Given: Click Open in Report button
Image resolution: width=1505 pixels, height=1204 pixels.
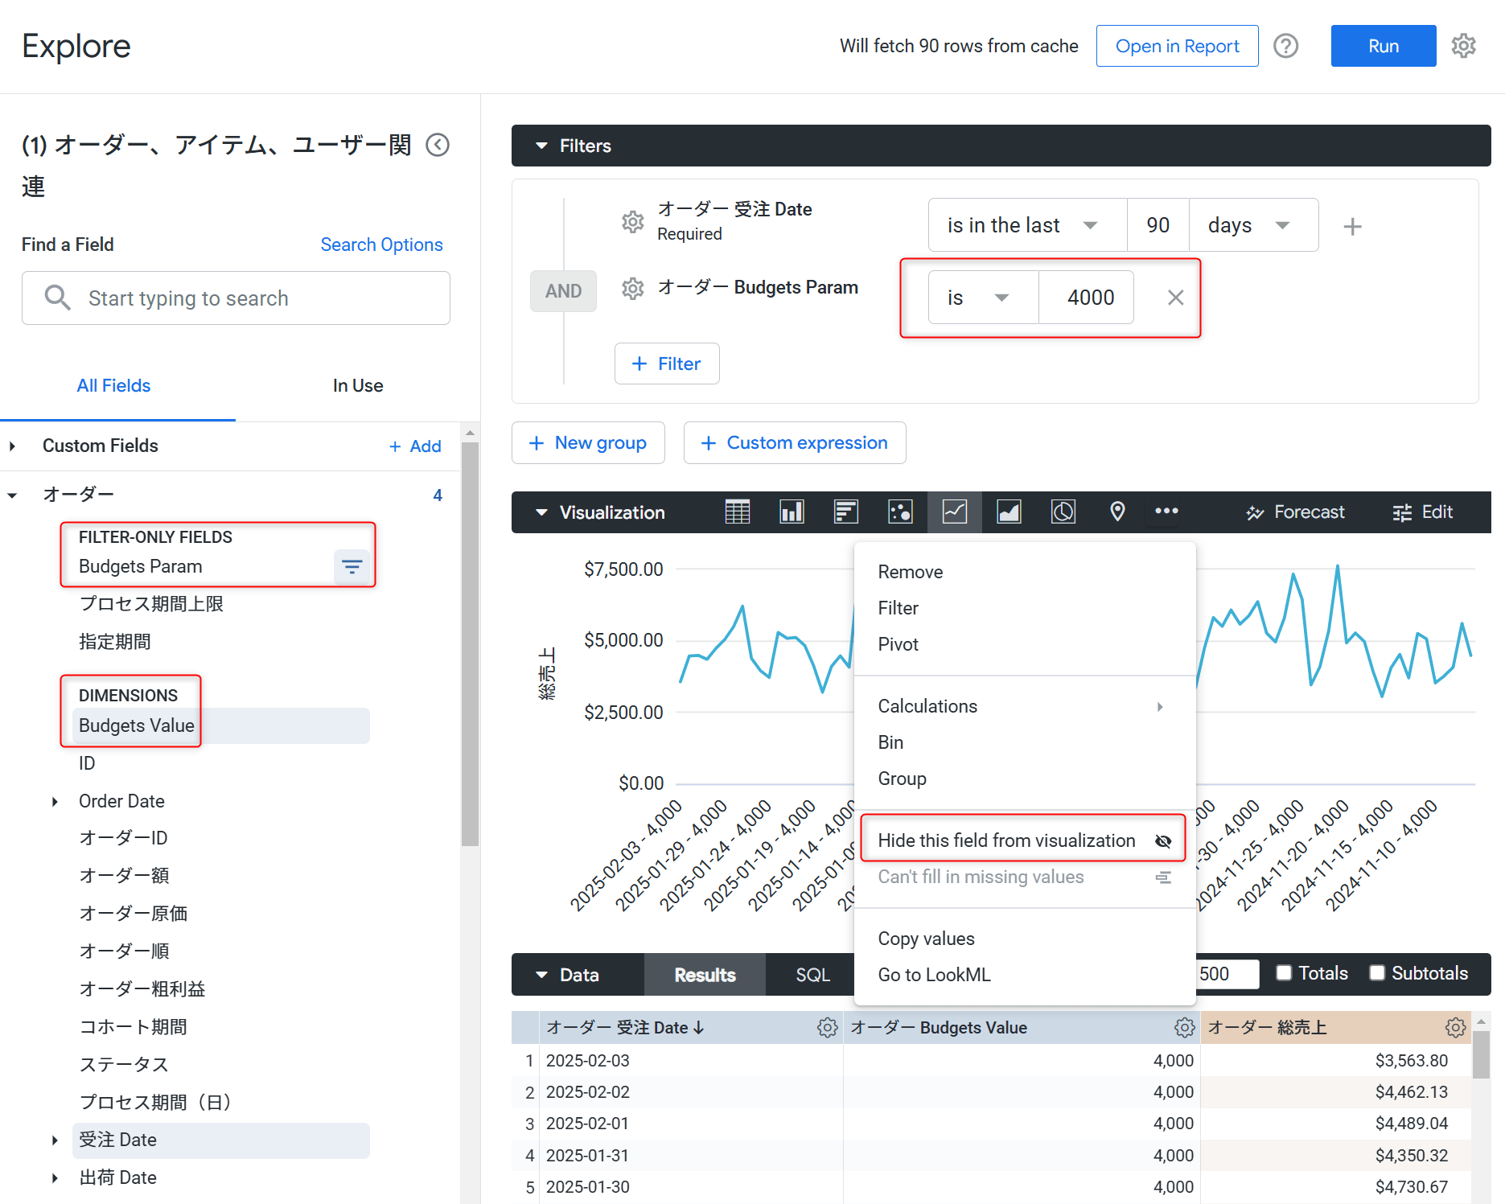Looking at the screenshot, I should [x=1177, y=46].
